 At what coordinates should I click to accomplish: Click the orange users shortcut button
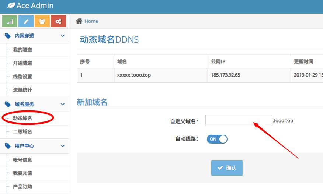coord(42,21)
